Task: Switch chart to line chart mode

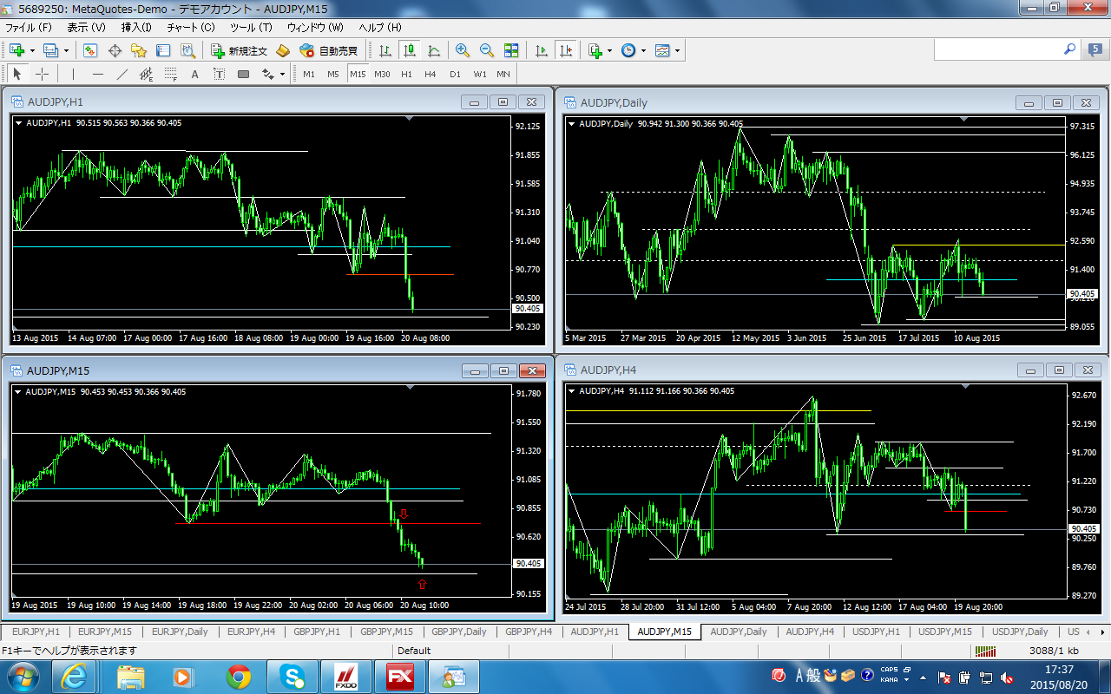Action: coord(434,50)
